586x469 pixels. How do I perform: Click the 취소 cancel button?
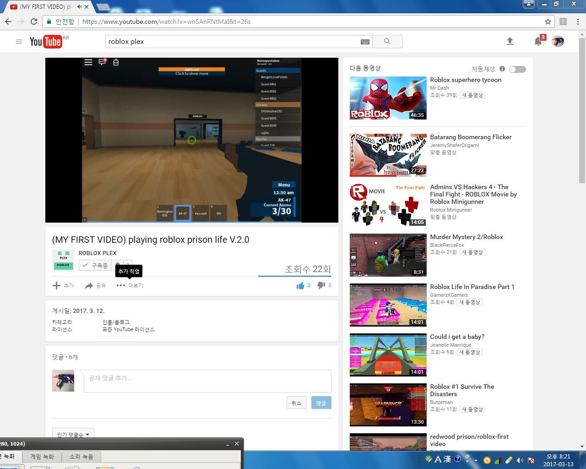(x=296, y=403)
